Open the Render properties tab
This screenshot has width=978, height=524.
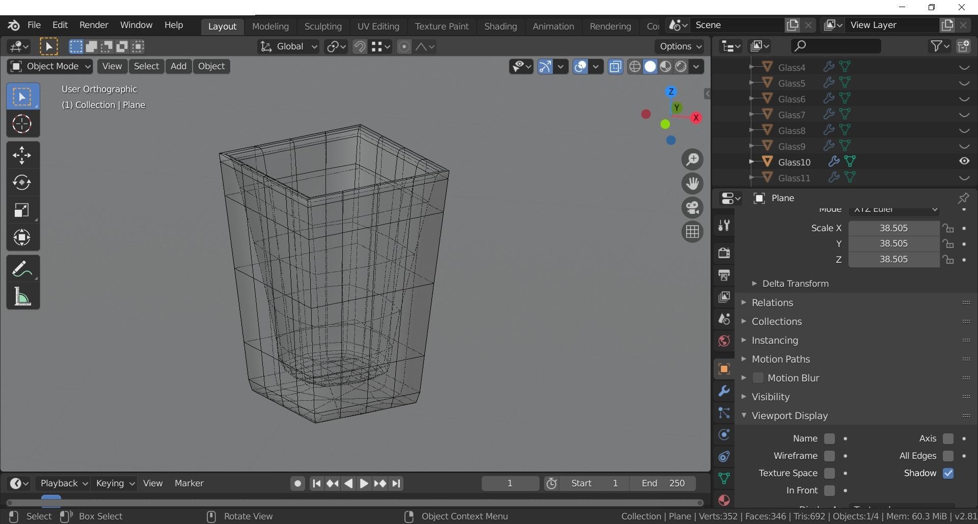tap(724, 253)
